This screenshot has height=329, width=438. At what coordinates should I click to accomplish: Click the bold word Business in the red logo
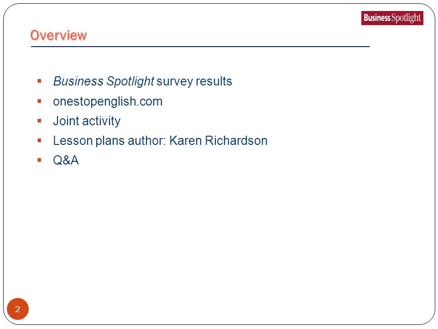coord(377,18)
